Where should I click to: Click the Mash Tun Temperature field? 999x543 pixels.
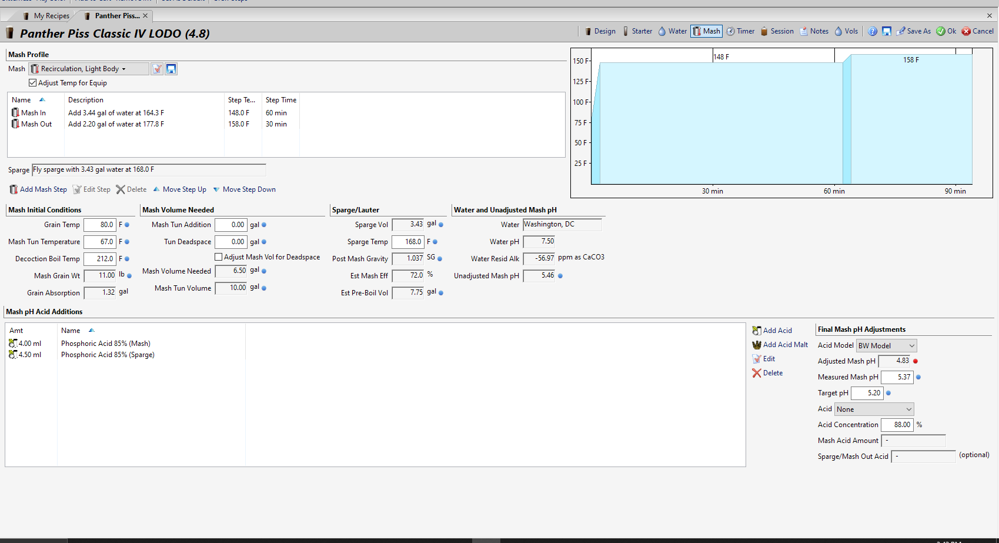pos(99,242)
